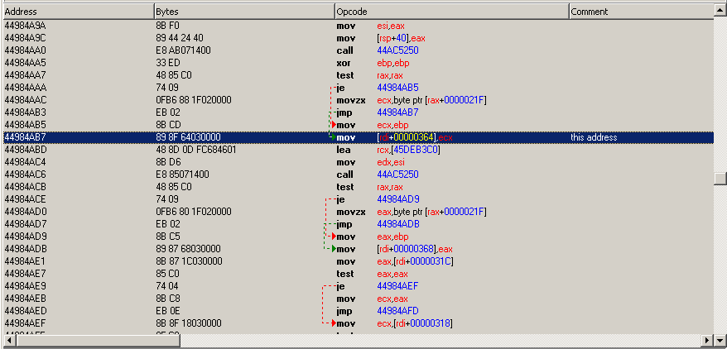Click the Opcode column header
The height and width of the screenshot is (349, 727).
(452, 12)
